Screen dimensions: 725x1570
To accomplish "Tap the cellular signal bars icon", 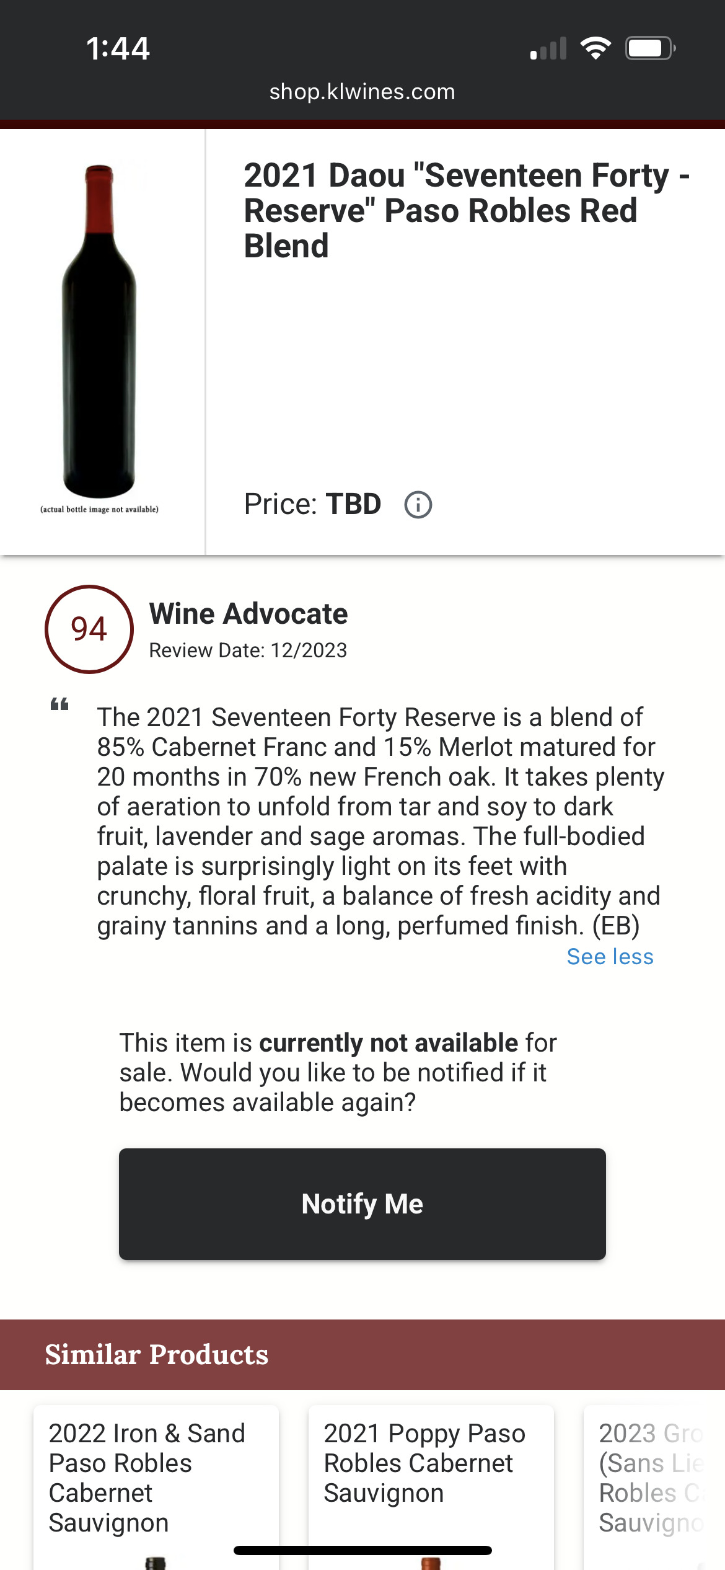I will coord(548,49).
